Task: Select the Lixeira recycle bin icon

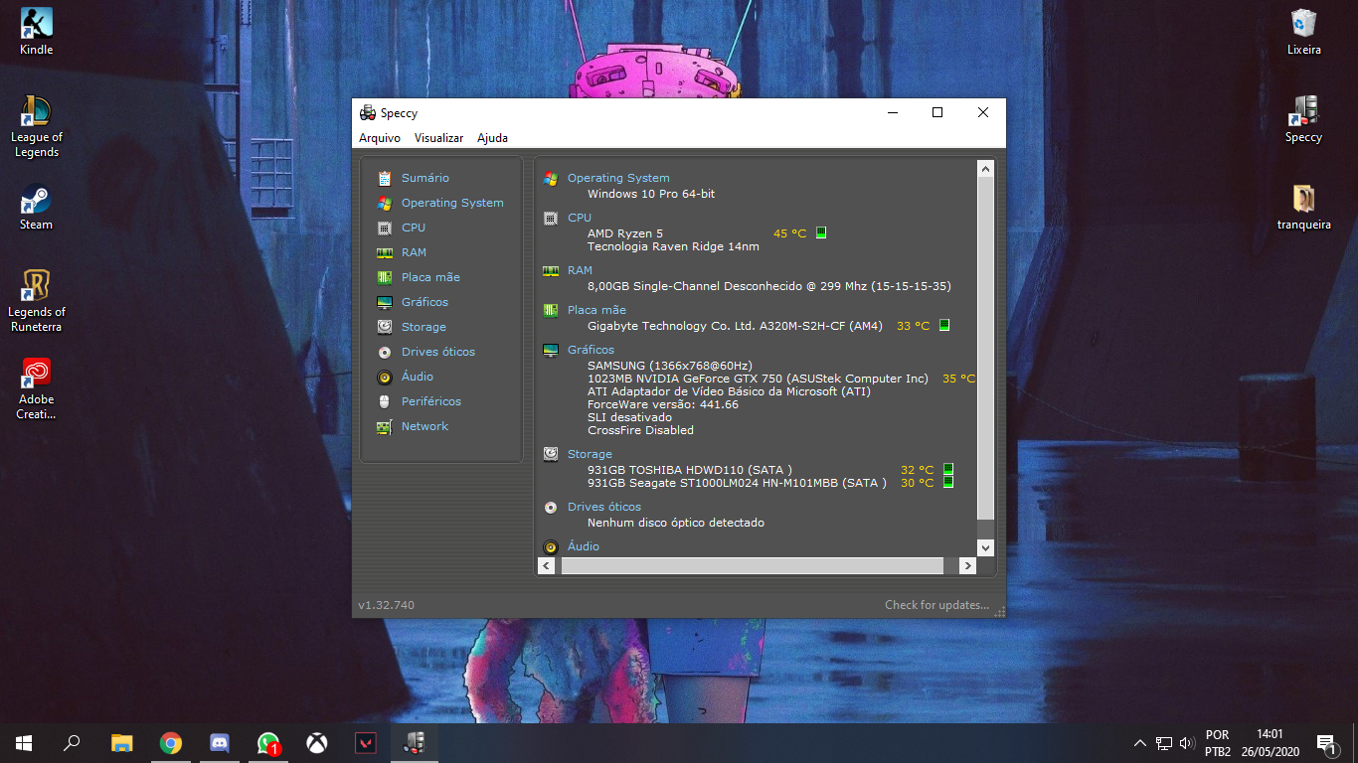Action: point(1304,32)
